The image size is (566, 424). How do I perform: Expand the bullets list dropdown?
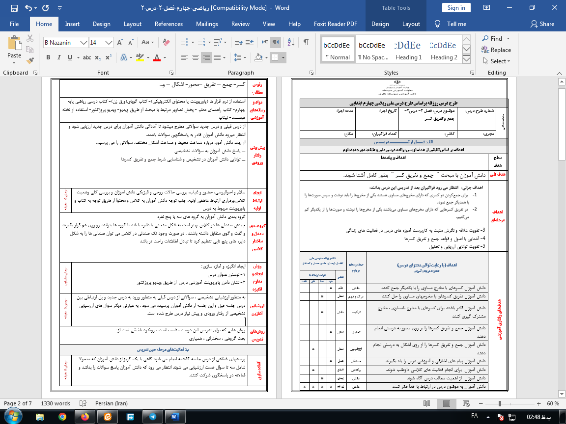point(193,43)
